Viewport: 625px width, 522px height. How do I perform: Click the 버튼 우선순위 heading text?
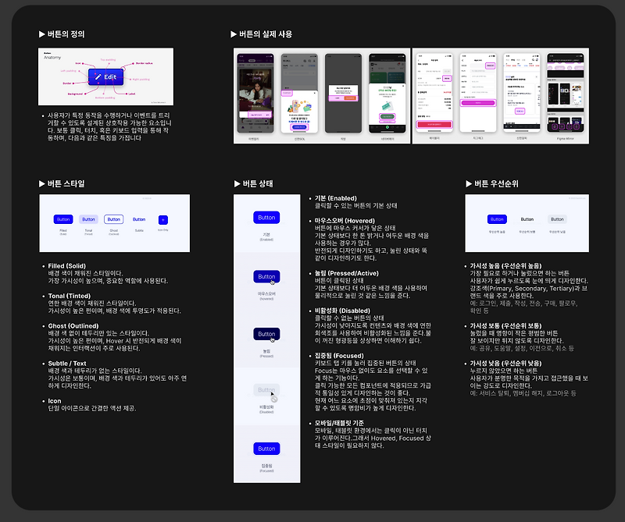click(x=496, y=183)
